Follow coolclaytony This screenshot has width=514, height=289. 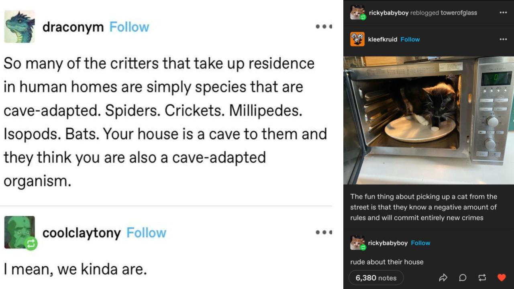coord(146,232)
